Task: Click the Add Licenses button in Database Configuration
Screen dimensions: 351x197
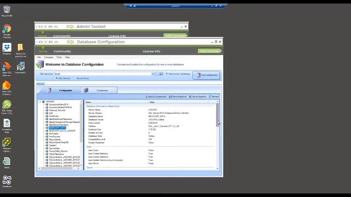Action: pyautogui.click(x=210, y=51)
